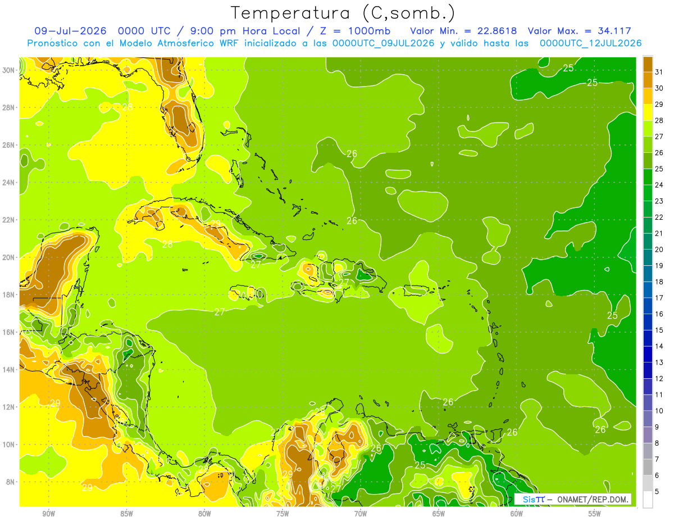The width and height of the screenshot is (674, 521).
Task: Click the '18N' latitude axis label
Action: (8, 295)
